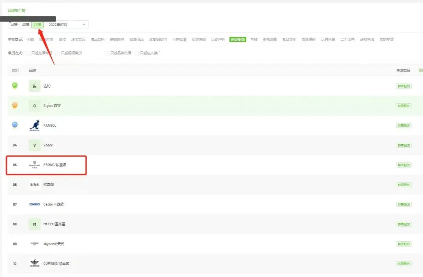
Task: Tick the 只看视频带货 checkbox
Action: coord(57,53)
